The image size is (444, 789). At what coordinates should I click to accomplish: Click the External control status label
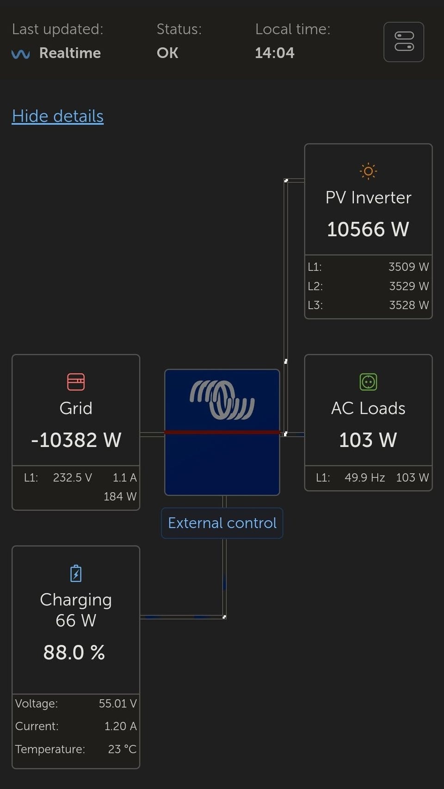click(222, 523)
